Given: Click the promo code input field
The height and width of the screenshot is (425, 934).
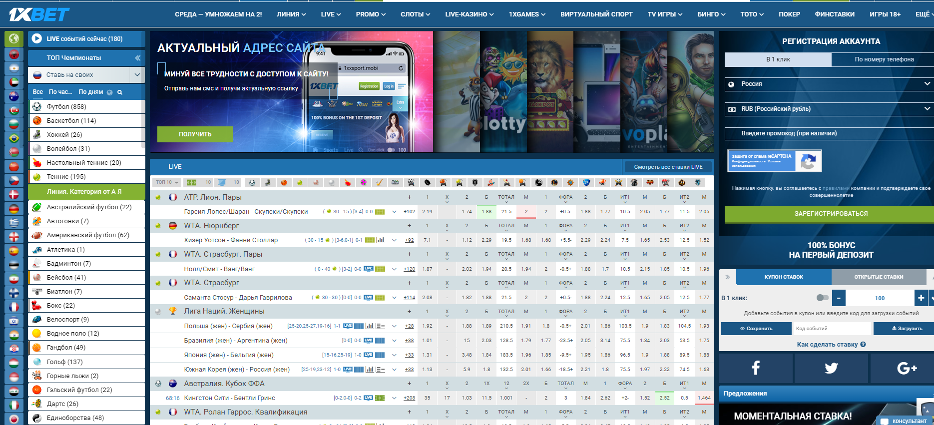Looking at the screenshot, I should [829, 133].
